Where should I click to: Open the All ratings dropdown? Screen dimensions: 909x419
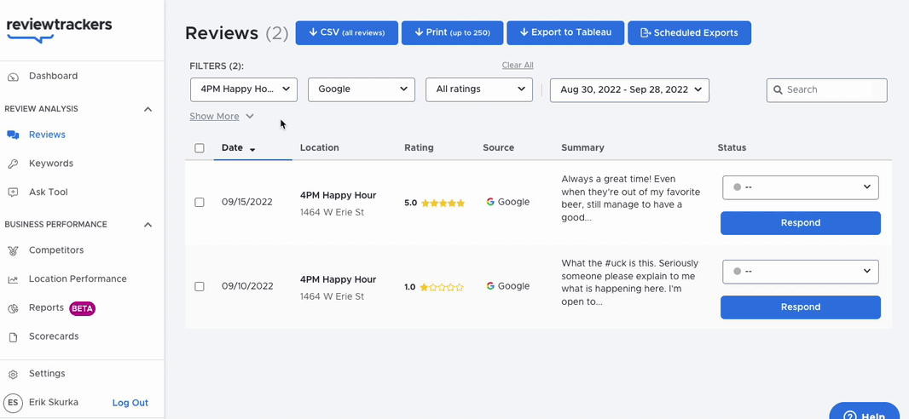pyautogui.click(x=479, y=89)
